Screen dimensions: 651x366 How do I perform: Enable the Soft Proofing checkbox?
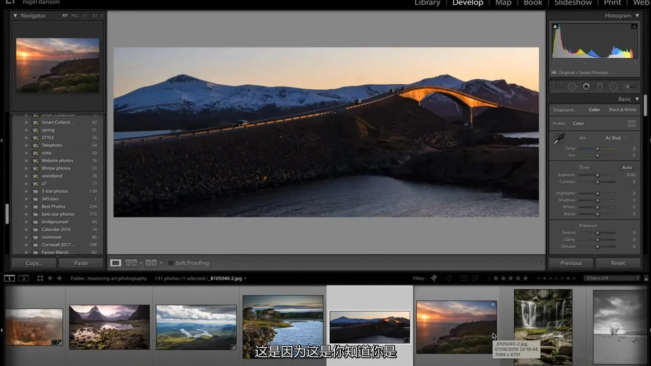(171, 263)
